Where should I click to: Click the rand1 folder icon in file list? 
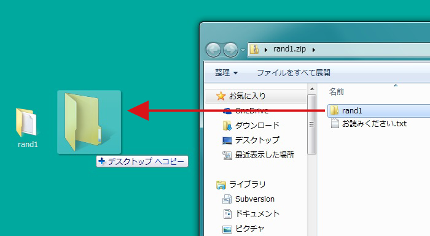pos(335,110)
